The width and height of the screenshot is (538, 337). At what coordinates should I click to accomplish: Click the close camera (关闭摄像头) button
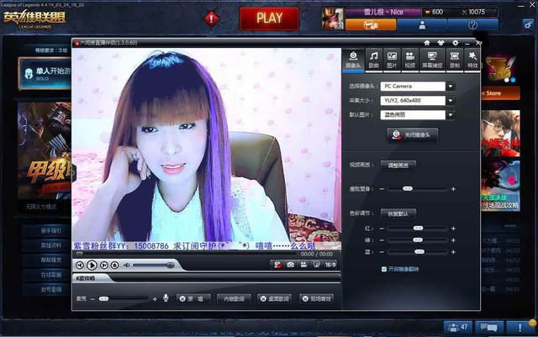tap(412, 134)
